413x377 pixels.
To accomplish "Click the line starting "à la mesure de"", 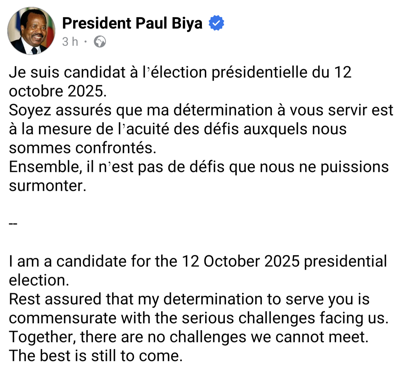I will point(178,129).
